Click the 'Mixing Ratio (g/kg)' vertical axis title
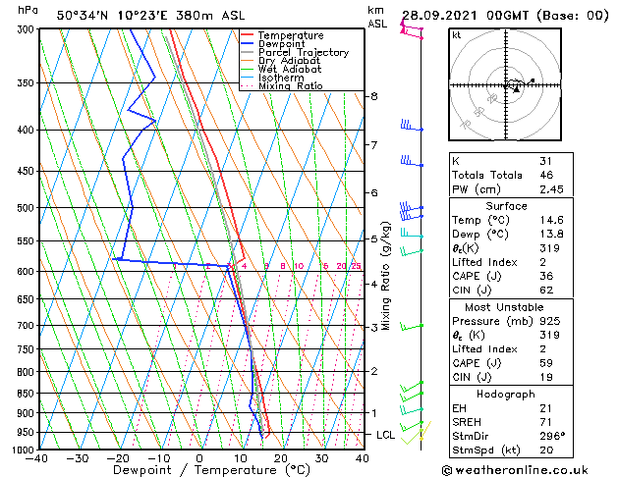The image size is (618, 477). [386, 276]
